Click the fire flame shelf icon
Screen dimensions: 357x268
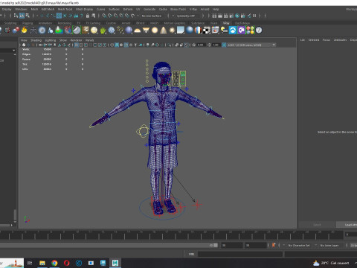(25, 31)
